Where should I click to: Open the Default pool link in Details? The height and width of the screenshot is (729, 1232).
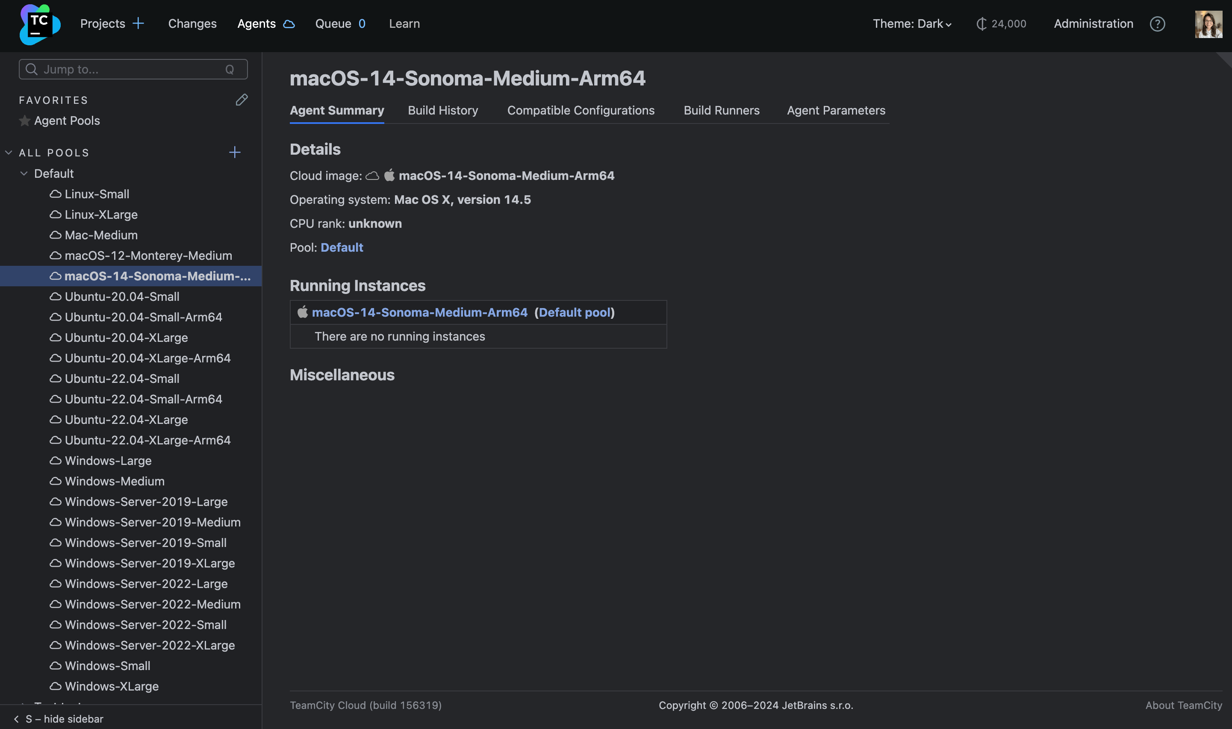pyautogui.click(x=342, y=247)
